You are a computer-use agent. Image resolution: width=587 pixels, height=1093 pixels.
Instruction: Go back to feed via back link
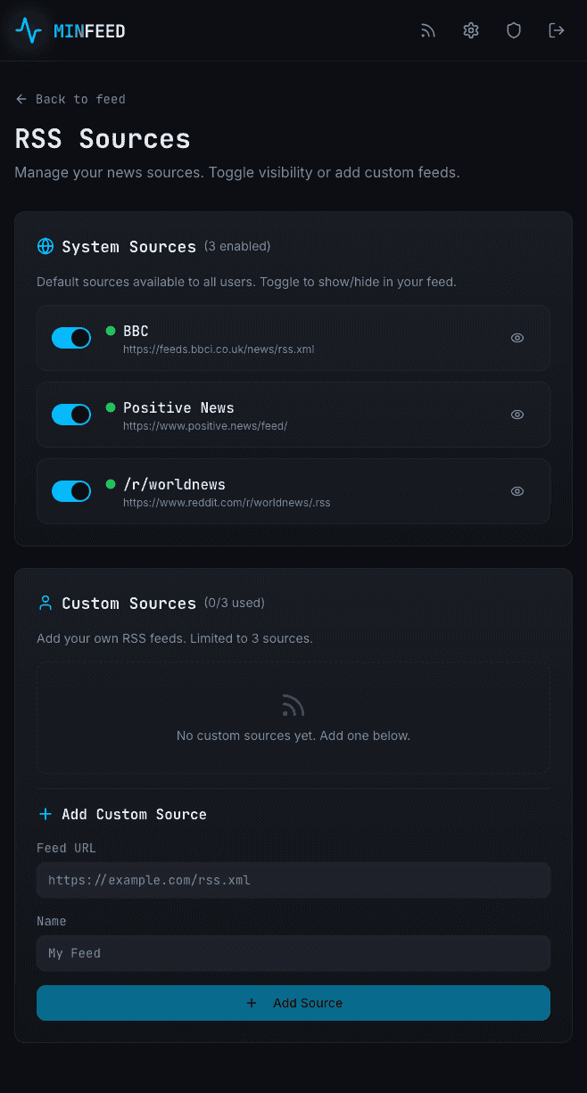70,99
